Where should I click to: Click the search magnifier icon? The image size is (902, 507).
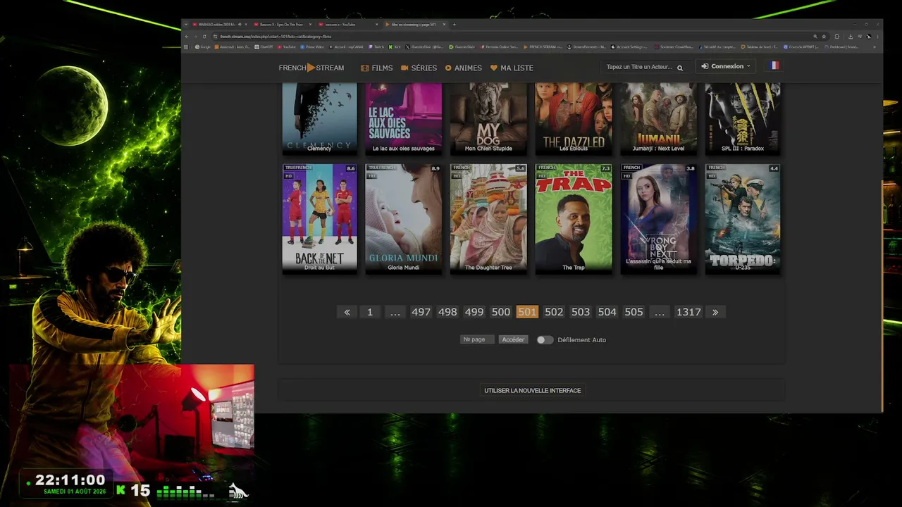click(680, 68)
